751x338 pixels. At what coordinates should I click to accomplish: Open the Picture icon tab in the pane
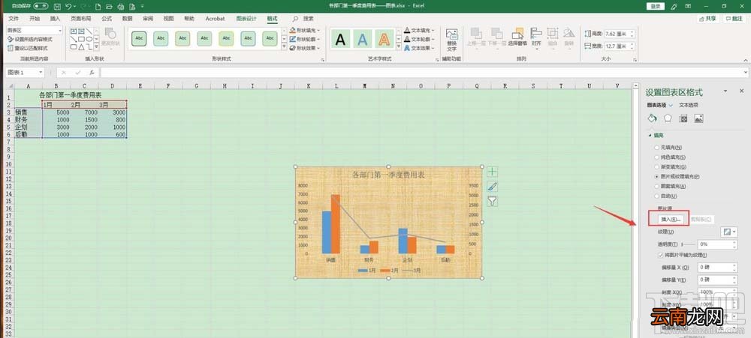698,118
